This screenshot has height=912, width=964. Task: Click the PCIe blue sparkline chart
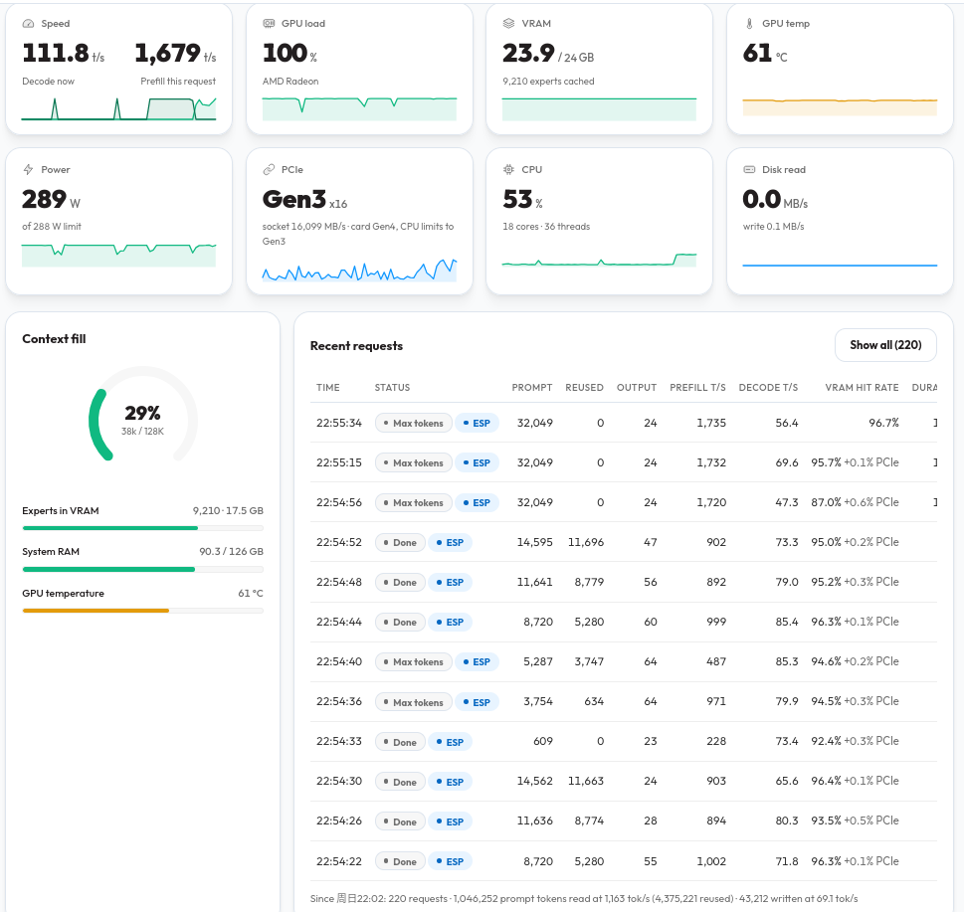coord(359,270)
